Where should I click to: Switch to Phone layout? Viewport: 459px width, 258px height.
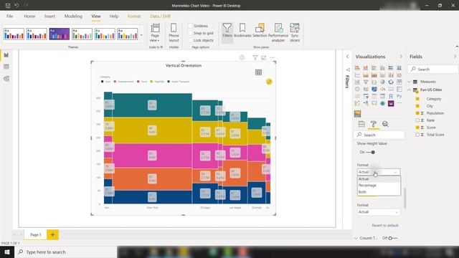pyautogui.click(x=174, y=32)
